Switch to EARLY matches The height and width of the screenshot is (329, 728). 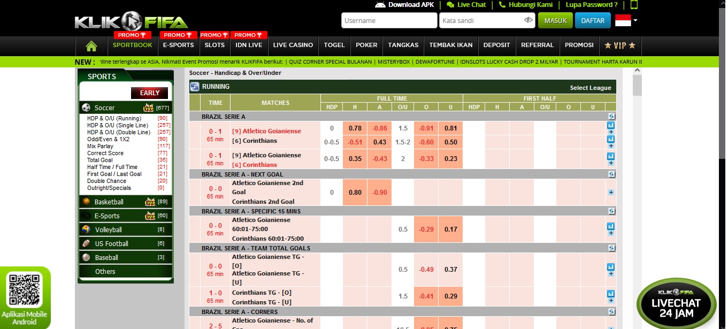(x=150, y=93)
